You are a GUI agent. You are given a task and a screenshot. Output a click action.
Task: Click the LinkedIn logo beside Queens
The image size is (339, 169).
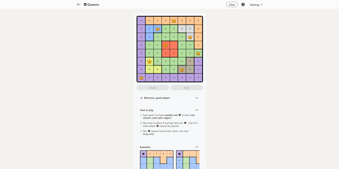[85, 5]
